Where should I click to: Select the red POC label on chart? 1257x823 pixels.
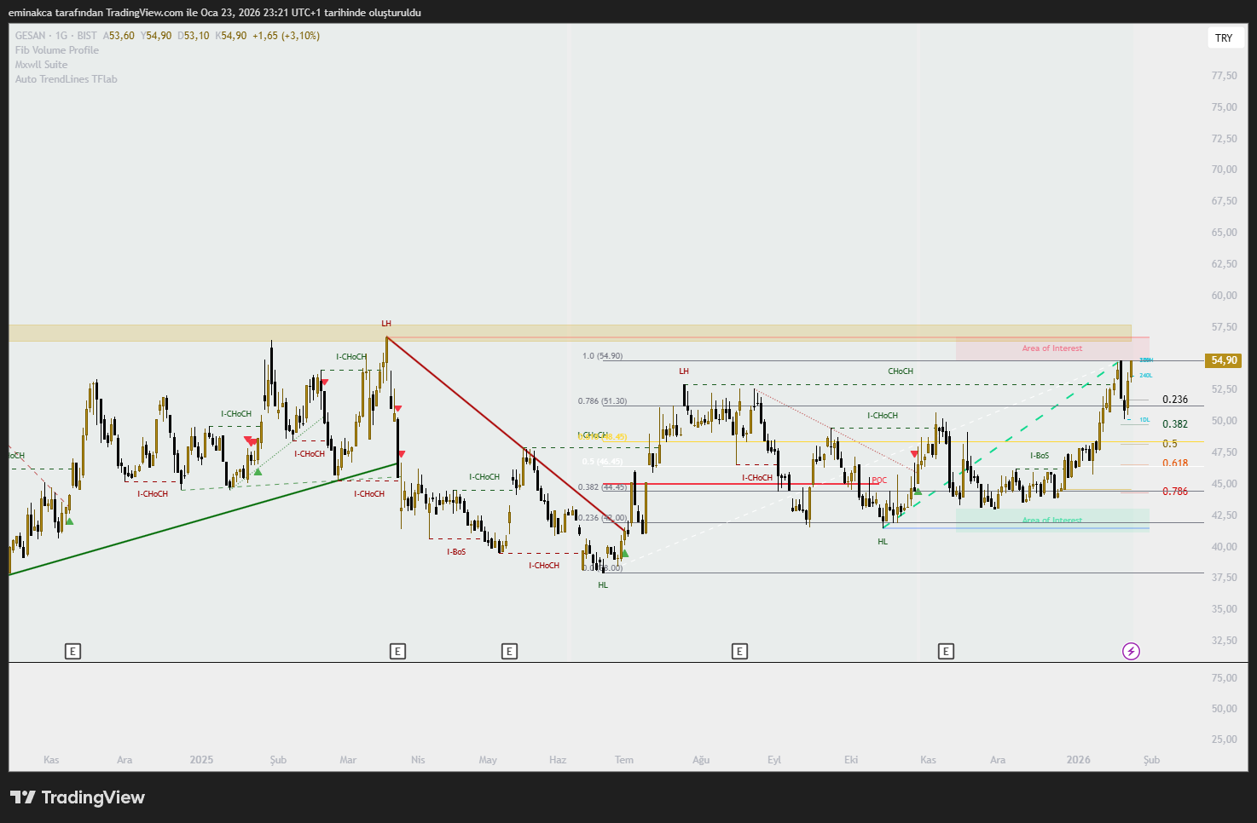(879, 481)
